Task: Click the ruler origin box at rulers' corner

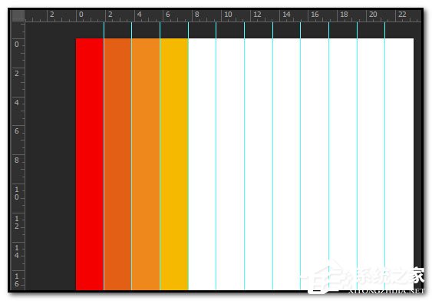Action: pos(18,15)
